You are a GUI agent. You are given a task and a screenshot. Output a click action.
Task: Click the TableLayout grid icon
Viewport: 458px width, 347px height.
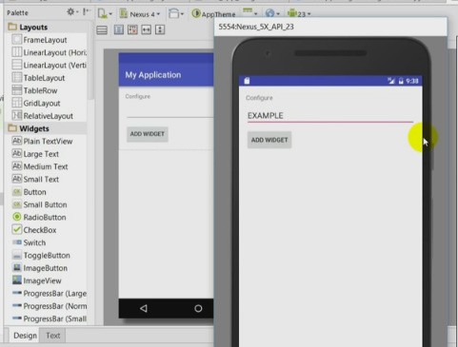coord(16,77)
